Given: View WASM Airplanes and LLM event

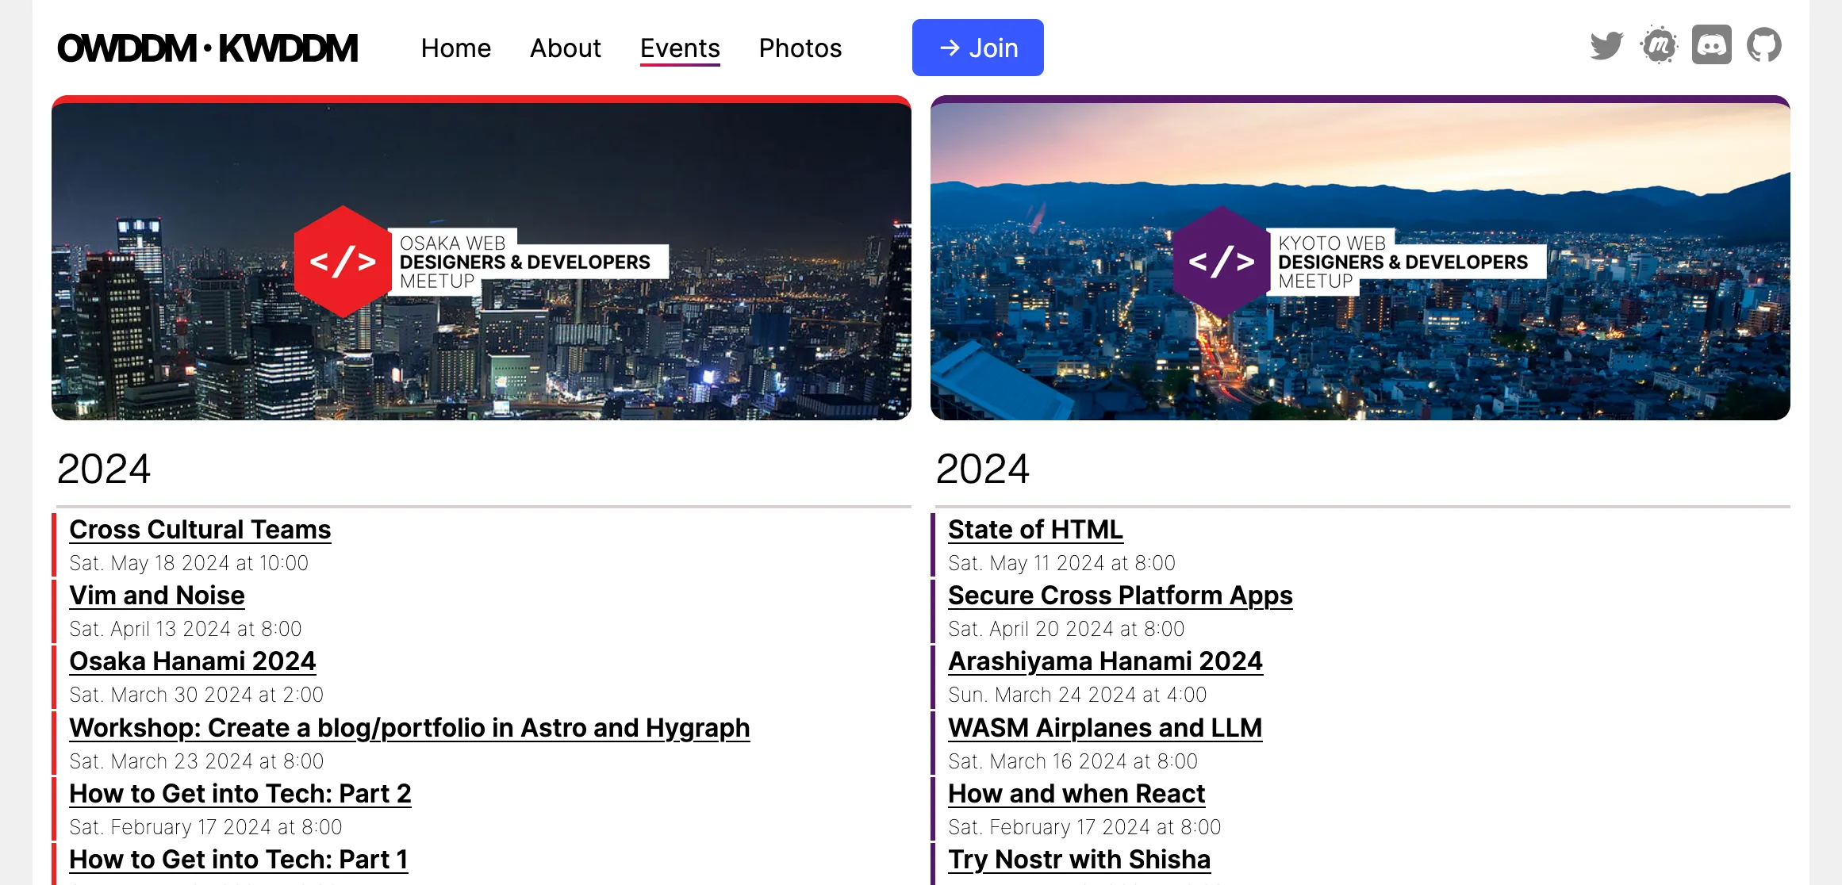Looking at the screenshot, I should click(x=1104, y=727).
